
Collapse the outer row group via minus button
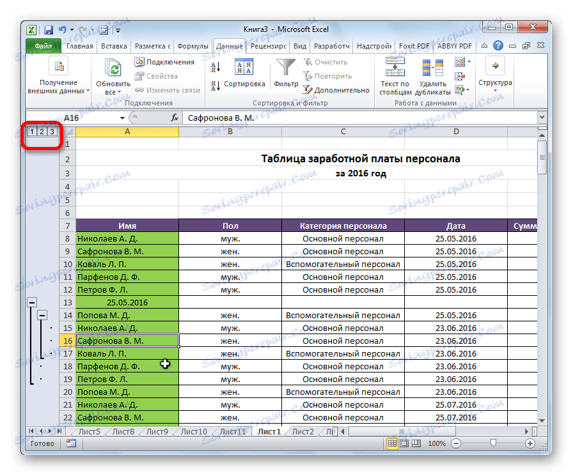point(33,302)
